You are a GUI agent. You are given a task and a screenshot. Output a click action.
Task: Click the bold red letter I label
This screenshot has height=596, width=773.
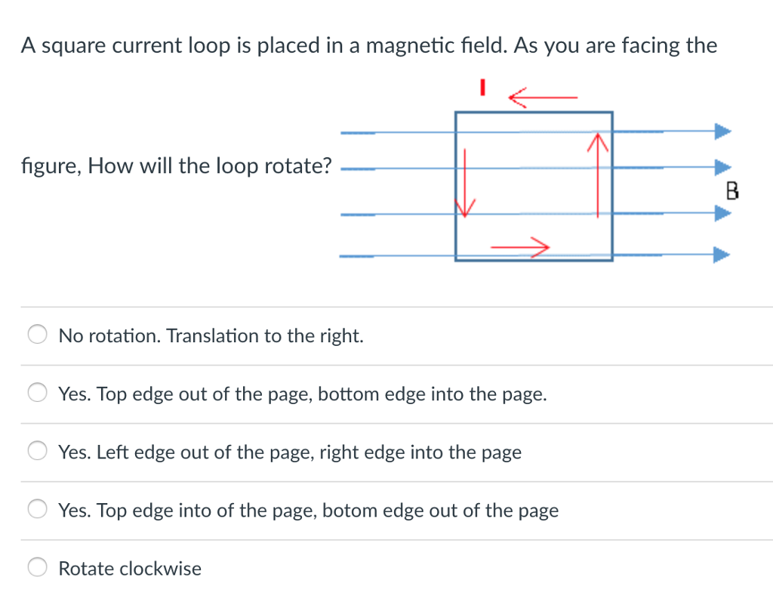tap(483, 88)
